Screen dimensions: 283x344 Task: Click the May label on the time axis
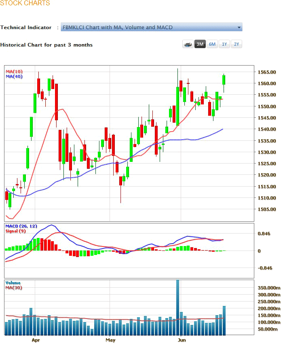coord(110,340)
